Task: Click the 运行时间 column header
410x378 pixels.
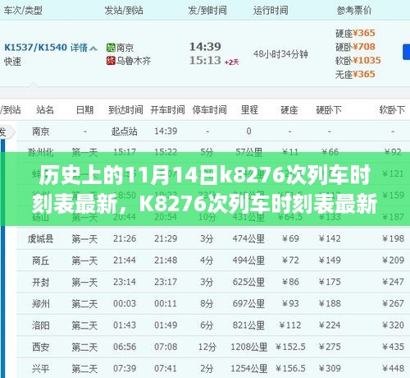Action: [271, 11]
